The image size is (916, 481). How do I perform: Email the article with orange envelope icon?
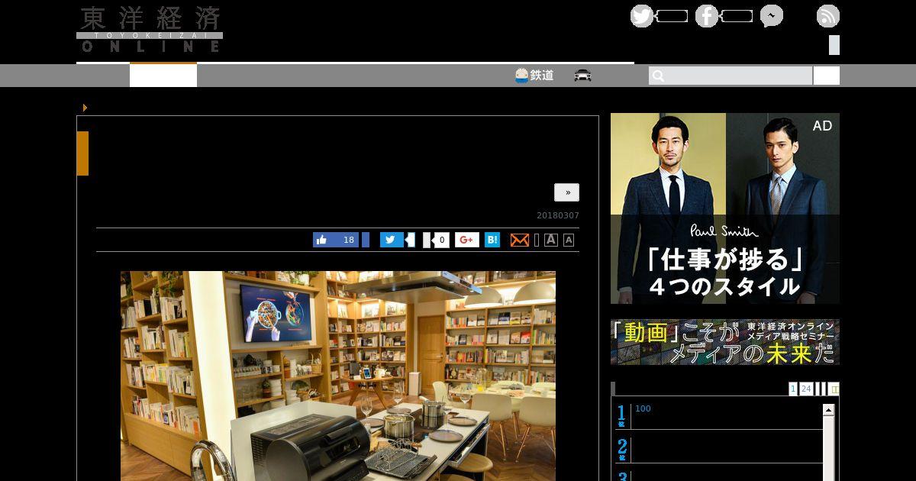(520, 240)
